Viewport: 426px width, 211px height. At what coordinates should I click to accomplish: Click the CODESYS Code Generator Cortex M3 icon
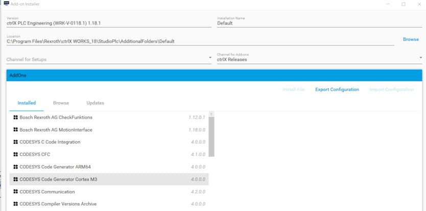[15, 179]
